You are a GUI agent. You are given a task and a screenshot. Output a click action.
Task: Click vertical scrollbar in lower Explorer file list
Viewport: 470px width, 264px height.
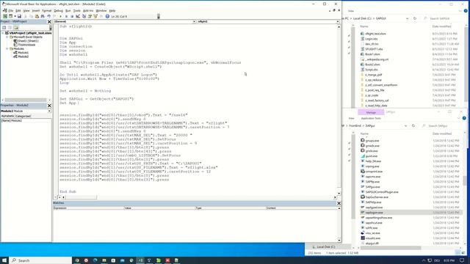464,180
